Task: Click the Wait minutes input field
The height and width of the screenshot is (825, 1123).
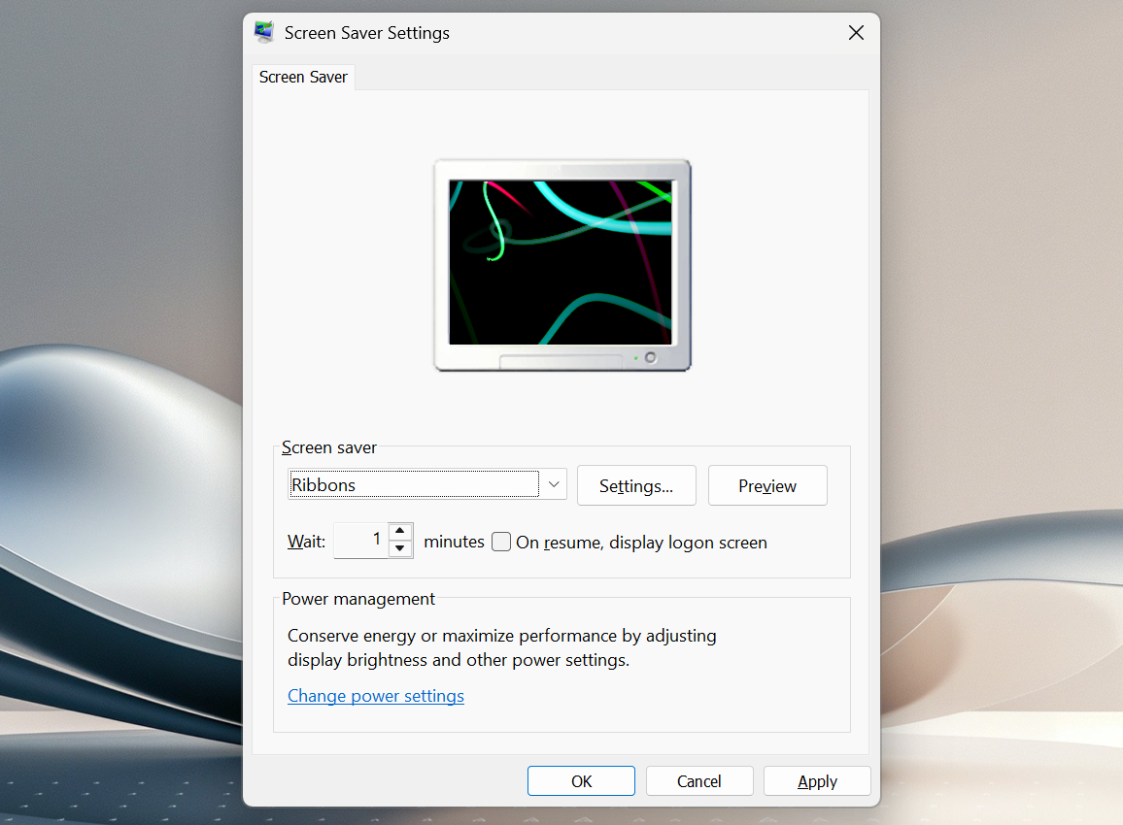Action: pos(360,541)
